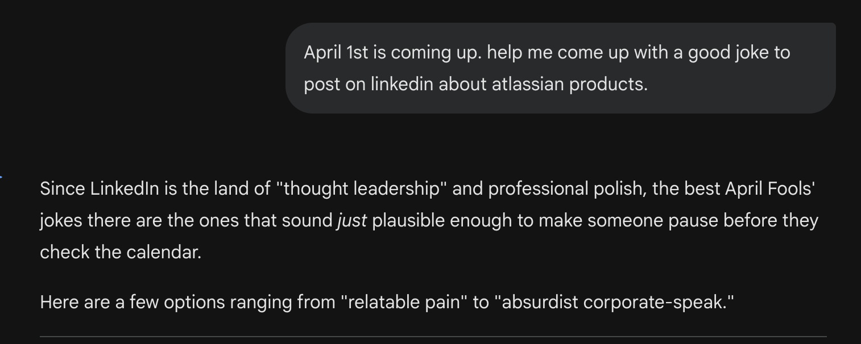861x344 pixels.
Task: Click the word "plausible" in the reply
Action: [x=408, y=220]
